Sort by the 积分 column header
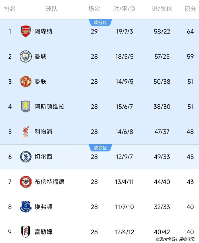 click(x=190, y=9)
